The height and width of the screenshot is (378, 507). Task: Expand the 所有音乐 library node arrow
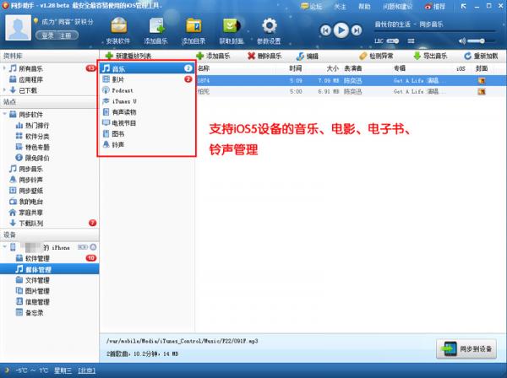4,68
